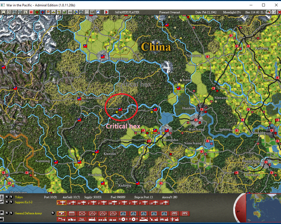
Task: Click the factory icon at bottom left
Action: (x=2, y=219)
